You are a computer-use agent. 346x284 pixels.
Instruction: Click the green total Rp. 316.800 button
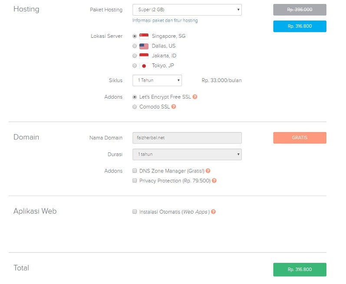pos(300,269)
